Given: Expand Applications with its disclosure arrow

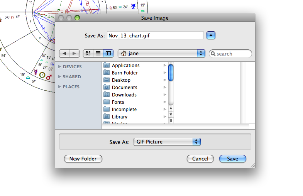Looking at the screenshot, I should 165,66.
